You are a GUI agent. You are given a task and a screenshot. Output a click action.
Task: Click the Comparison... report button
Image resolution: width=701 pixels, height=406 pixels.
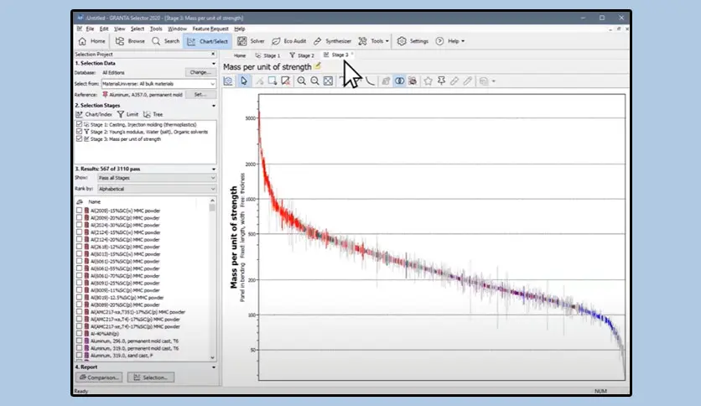(99, 377)
